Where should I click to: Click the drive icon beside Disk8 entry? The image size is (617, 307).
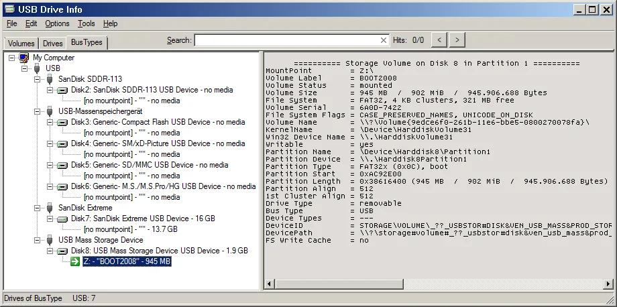pyautogui.click(x=62, y=251)
